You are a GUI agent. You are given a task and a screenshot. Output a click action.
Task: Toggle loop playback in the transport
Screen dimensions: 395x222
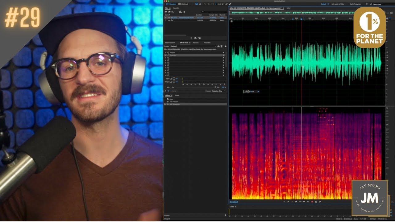(316, 202)
